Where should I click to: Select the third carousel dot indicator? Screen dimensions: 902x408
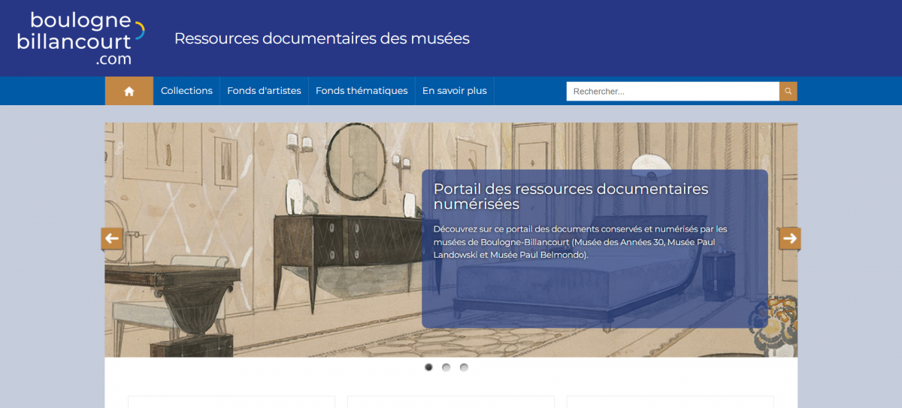coord(464,367)
